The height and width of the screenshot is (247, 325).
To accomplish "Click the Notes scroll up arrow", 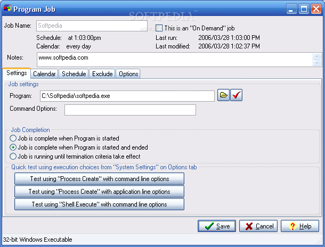I will (x=316, y=56).
